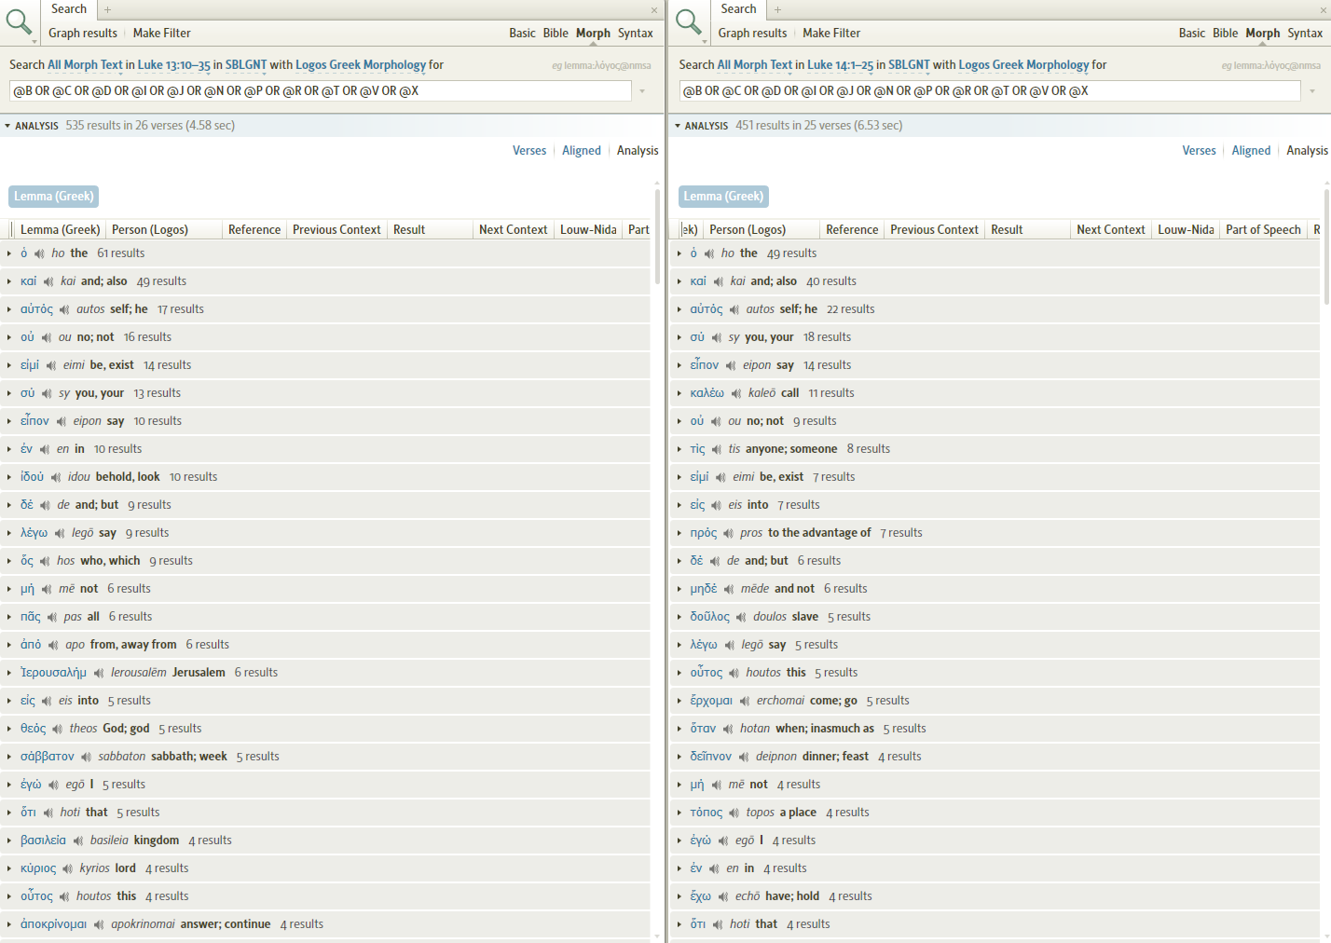Screen dimensions: 1331x943
Task: Click the search magnifier icon in left panel
Action: click(x=19, y=21)
